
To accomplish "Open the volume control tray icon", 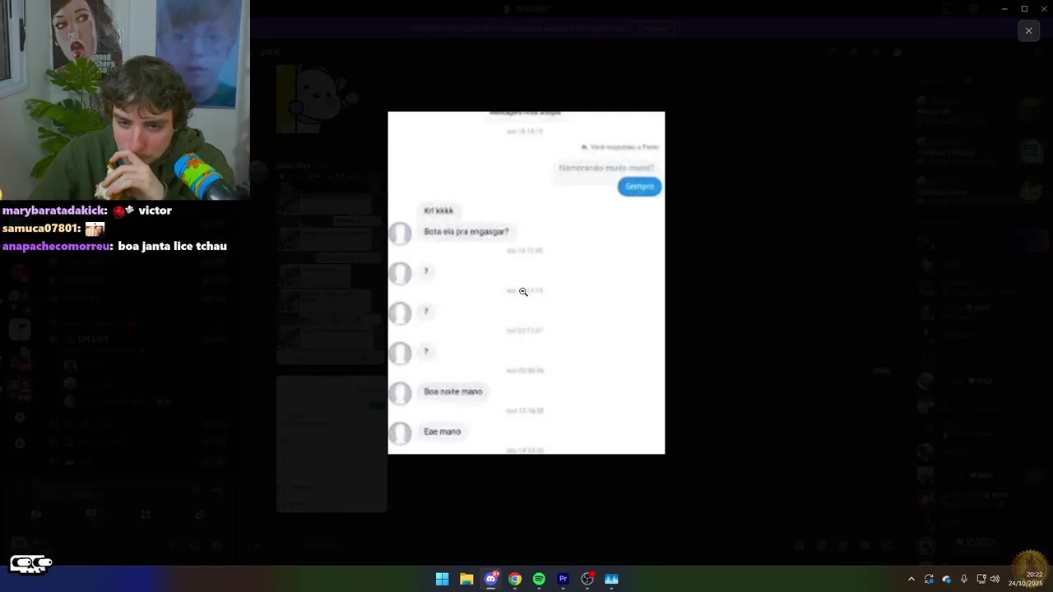I will 995,579.
